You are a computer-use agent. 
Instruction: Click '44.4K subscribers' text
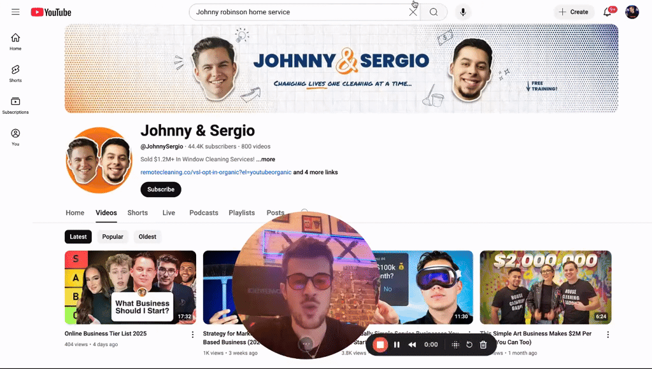pyautogui.click(x=212, y=146)
